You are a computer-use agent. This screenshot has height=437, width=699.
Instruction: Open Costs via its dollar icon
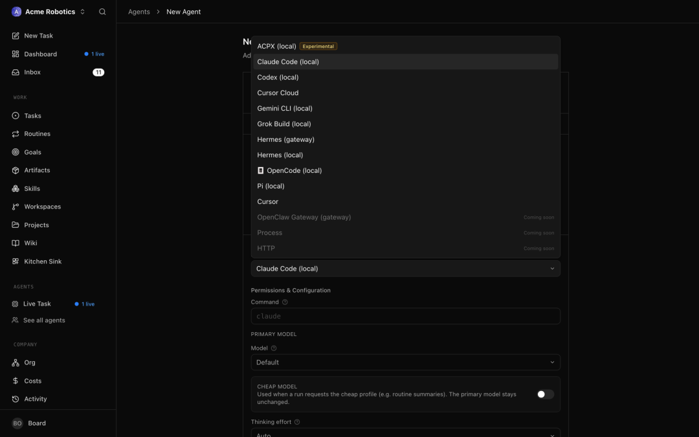tap(16, 381)
